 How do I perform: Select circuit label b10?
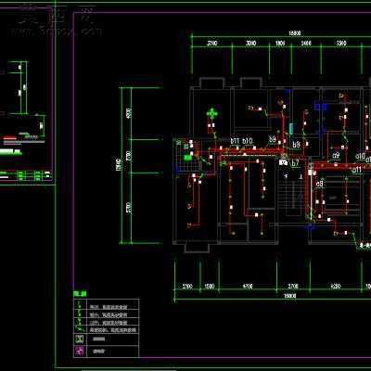click(x=248, y=141)
